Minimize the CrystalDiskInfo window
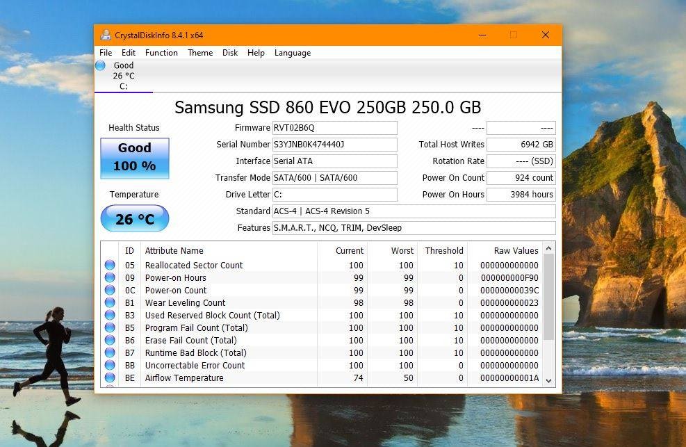The image size is (686, 447). click(x=482, y=35)
